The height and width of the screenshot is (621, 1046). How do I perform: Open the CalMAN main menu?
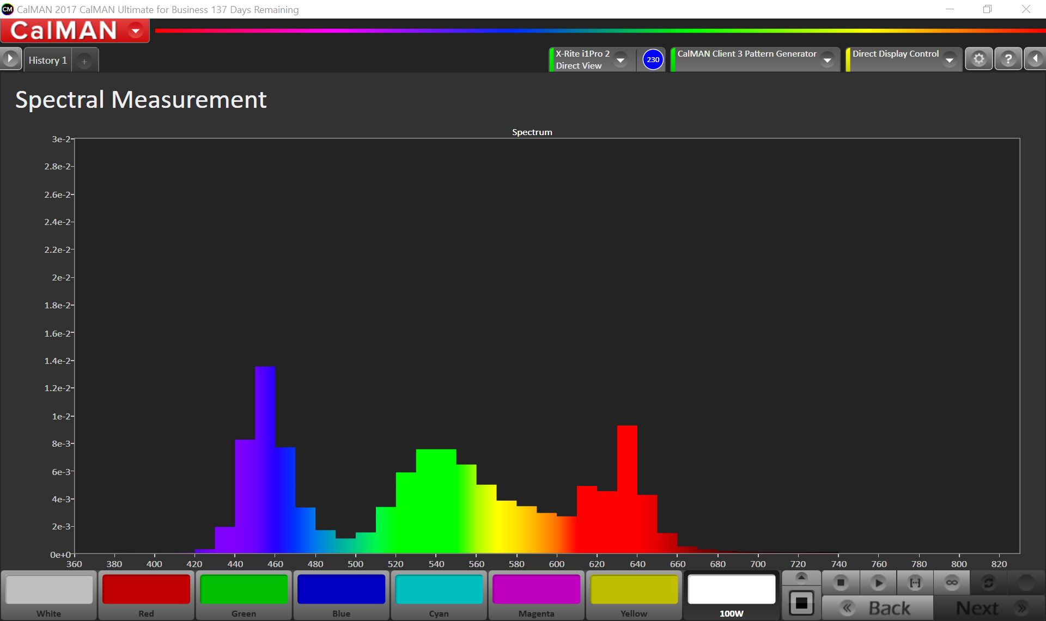136,31
